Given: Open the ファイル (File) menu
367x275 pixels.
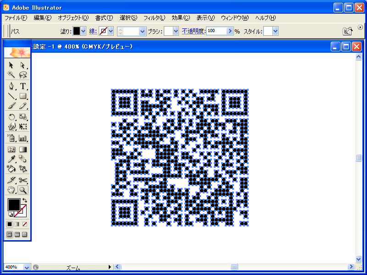Looking at the screenshot, I should tap(16, 18).
